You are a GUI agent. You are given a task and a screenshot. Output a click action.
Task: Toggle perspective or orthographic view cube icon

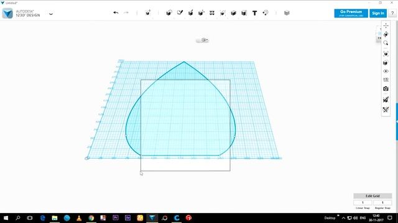click(386, 63)
